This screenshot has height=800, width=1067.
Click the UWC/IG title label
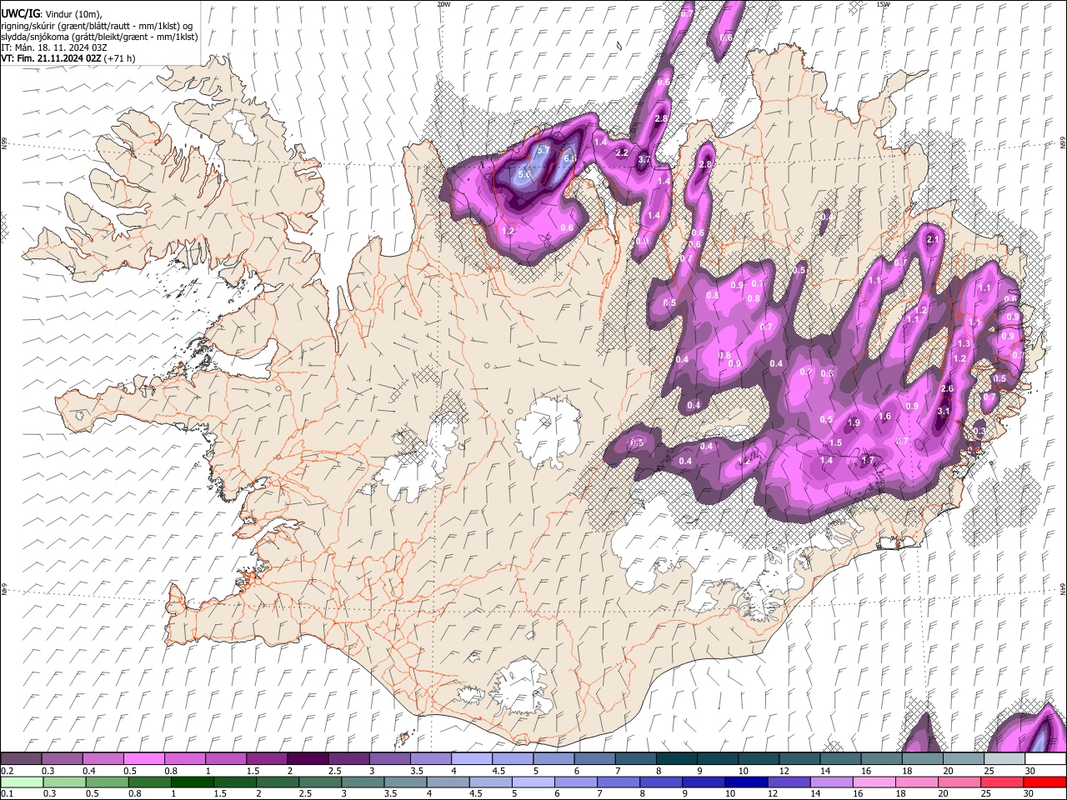point(20,13)
